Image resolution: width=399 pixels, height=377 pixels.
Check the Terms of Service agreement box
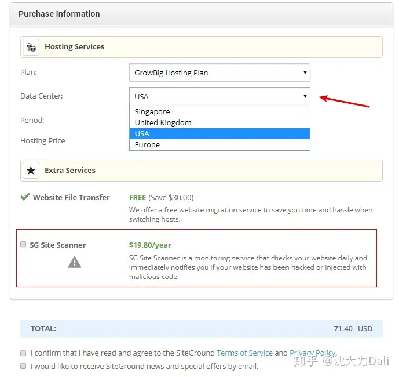tap(23, 353)
